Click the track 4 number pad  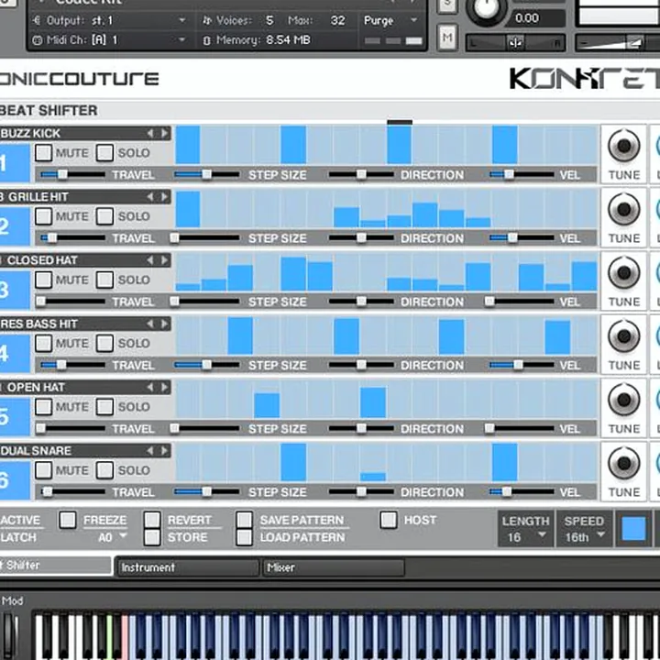[15, 354]
